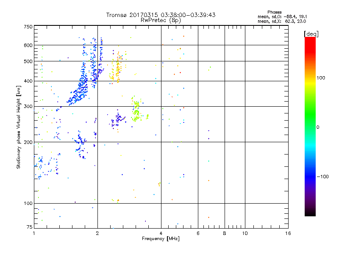The image size is (339, 254).
Task: Click the colorbar tick label '0'
Action: pyautogui.click(x=317, y=127)
